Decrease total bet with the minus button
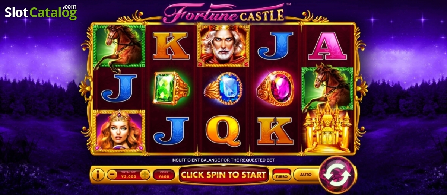447x195 pixels. click(x=111, y=174)
